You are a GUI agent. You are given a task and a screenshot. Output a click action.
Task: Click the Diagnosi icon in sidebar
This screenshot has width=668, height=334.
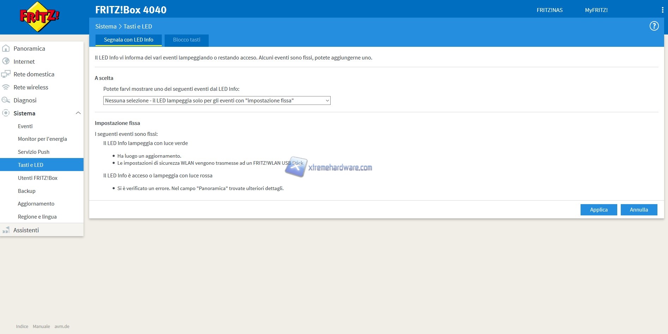tap(6, 100)
